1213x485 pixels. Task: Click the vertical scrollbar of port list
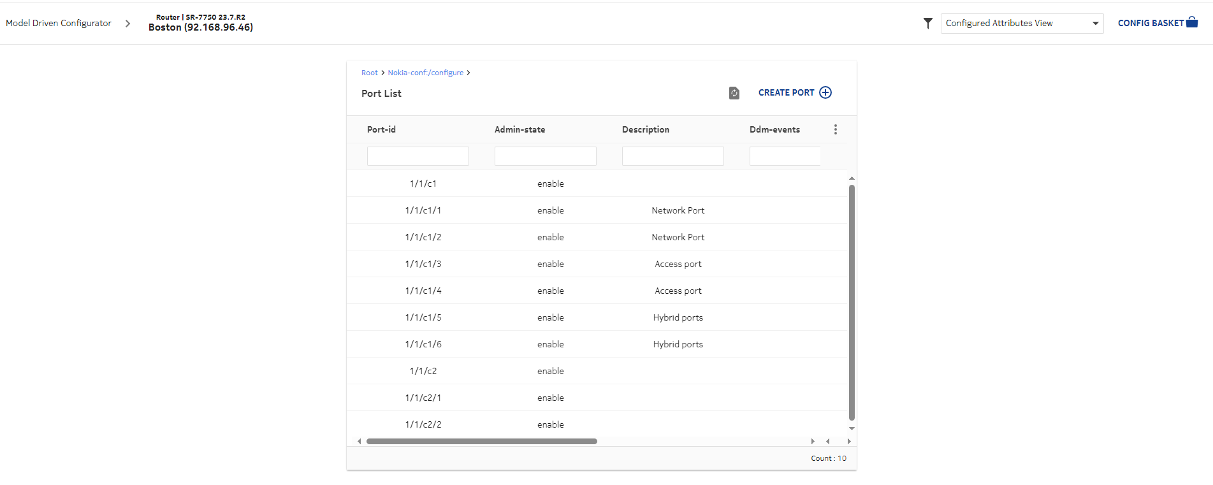click(852, 303)
